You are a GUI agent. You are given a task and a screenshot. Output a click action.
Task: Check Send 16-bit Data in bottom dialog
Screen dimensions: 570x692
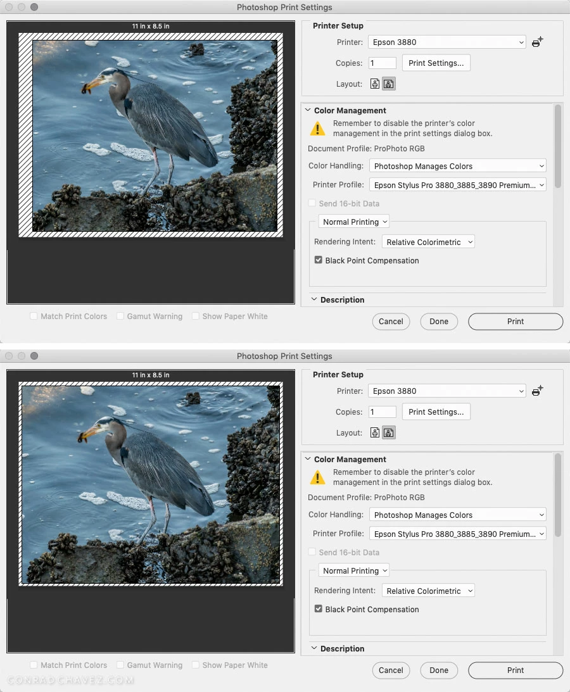point(312,551)
